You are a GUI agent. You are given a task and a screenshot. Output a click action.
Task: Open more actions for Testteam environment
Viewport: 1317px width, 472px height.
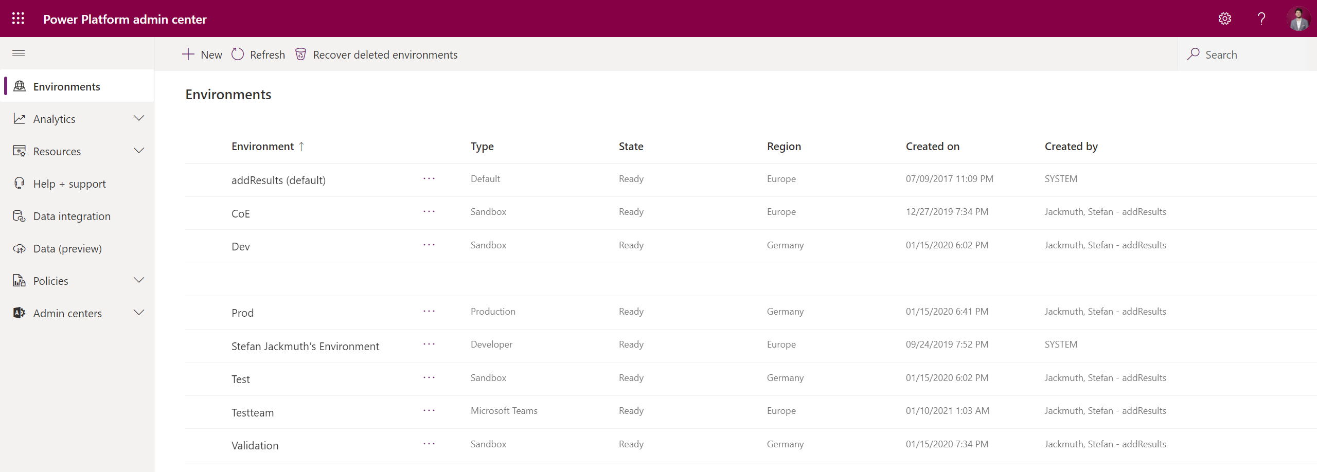429,411
